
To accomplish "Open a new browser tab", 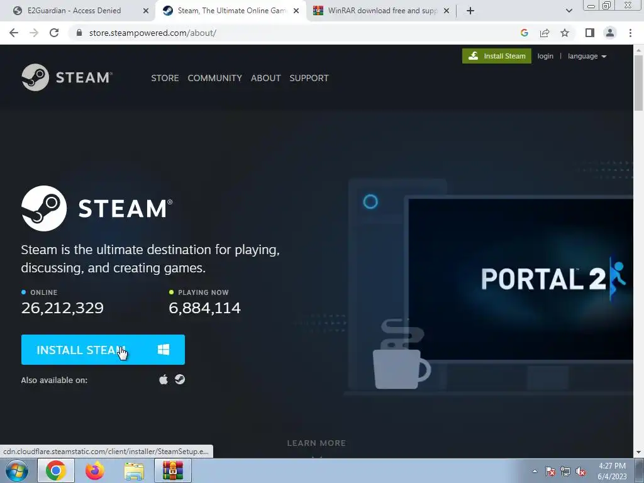I will (x=470, y=11).
